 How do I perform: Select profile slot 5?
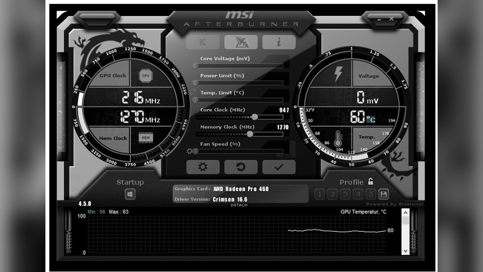click(x=370, y=194)
